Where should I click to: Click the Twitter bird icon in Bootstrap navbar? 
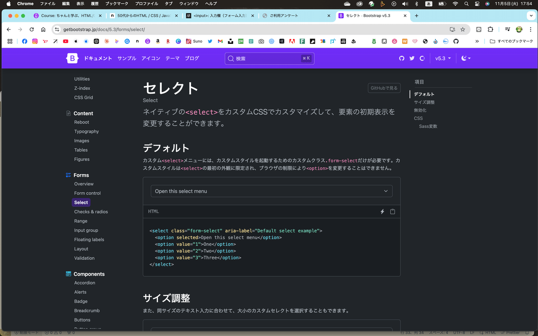(x=412, y=58)
